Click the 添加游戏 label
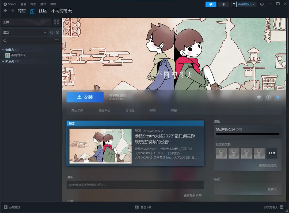This screenshot has width=289, height=213. coord(14,207)
